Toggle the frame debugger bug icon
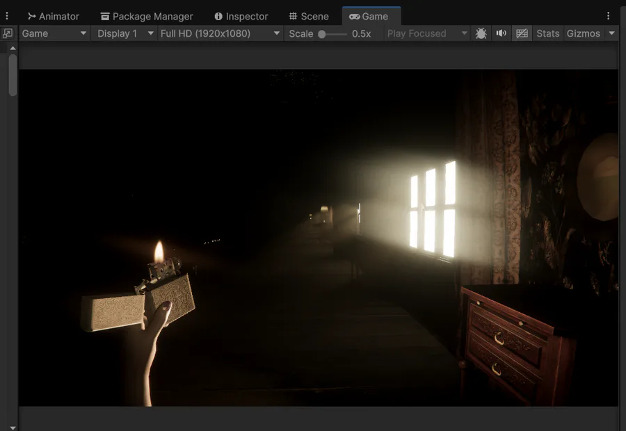 click(481, 33)
